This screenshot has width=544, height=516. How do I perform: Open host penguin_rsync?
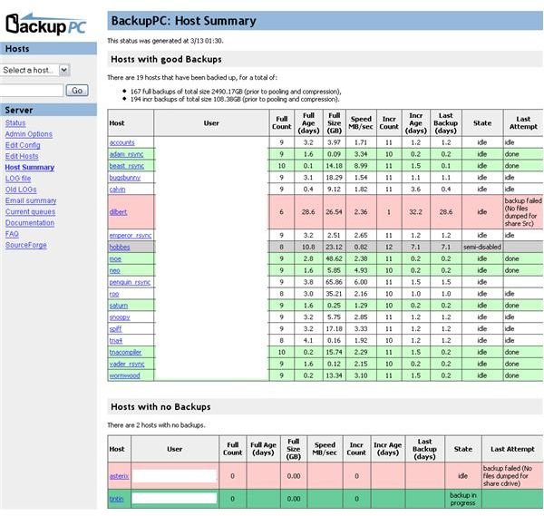[130, 282]
